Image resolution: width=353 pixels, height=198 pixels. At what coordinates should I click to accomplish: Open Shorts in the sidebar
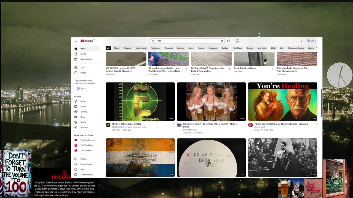tap(87, 54)
